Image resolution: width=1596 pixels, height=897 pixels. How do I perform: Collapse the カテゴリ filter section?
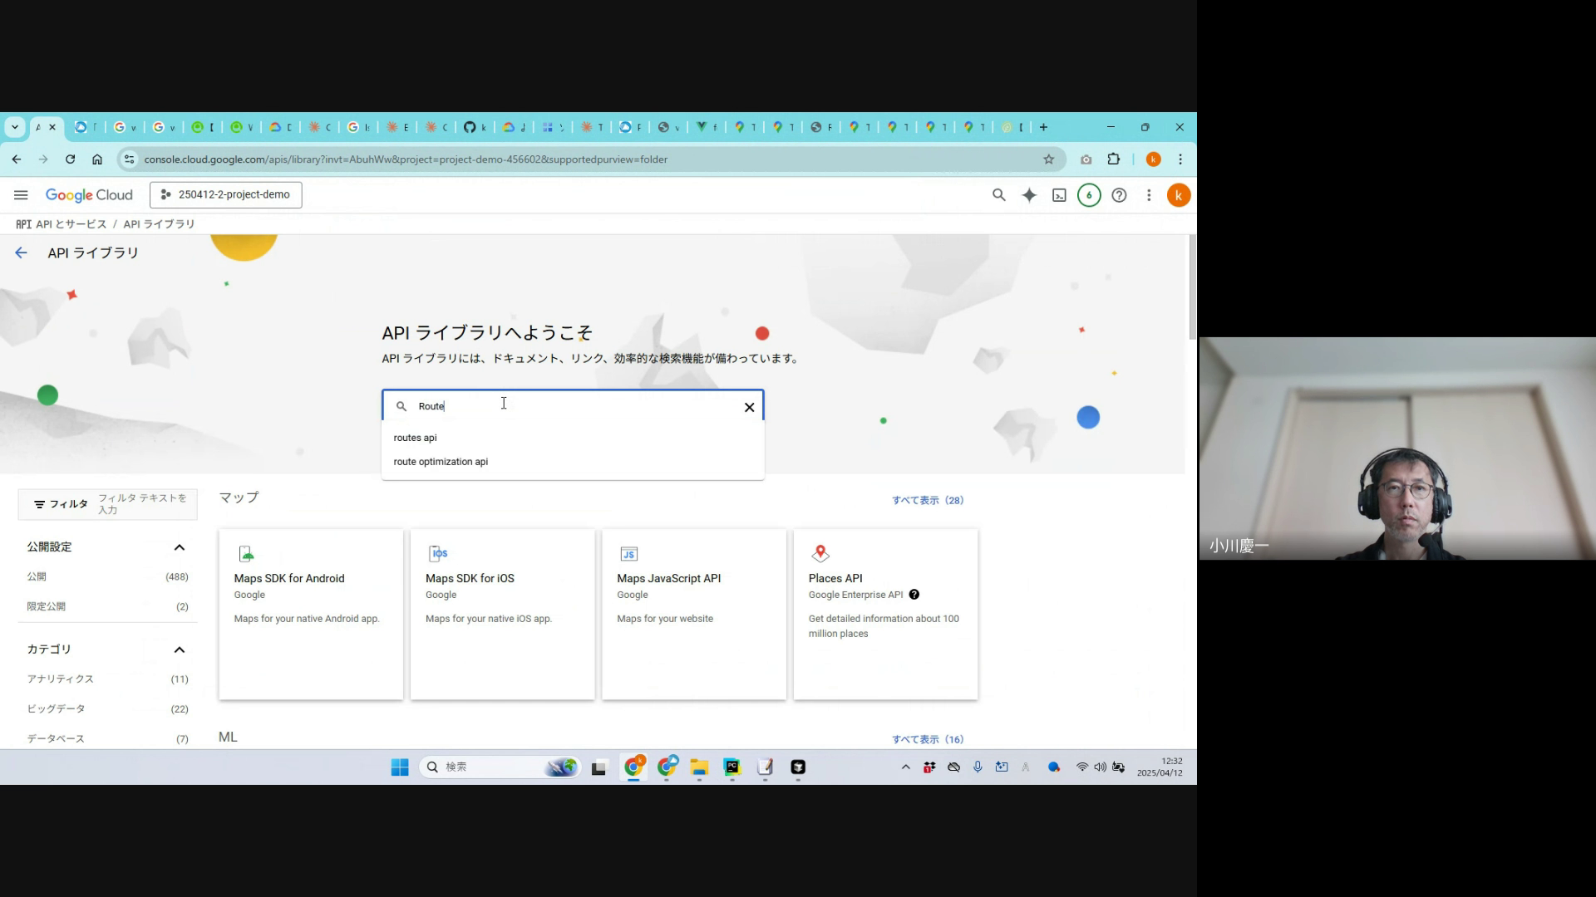coord(179,649)
